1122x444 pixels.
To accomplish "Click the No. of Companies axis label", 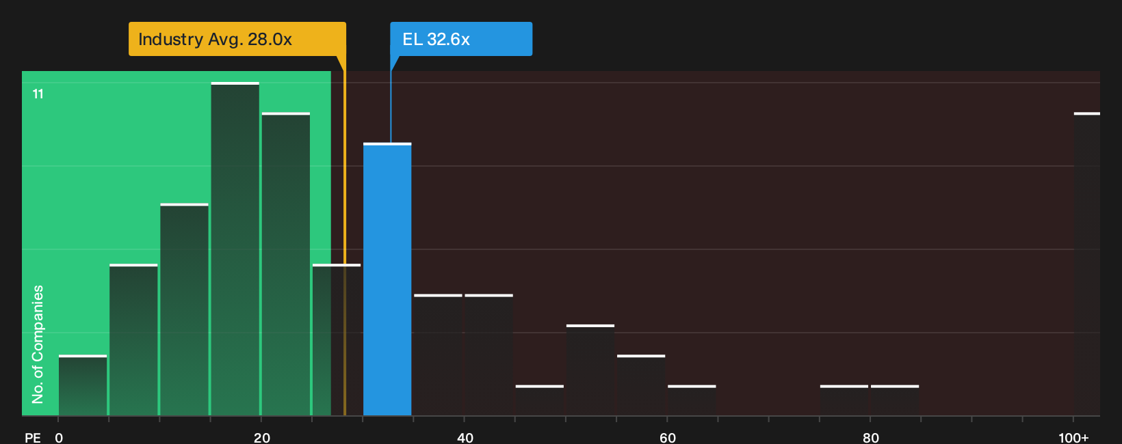I will pyautogui.click(x=38, y=344).
